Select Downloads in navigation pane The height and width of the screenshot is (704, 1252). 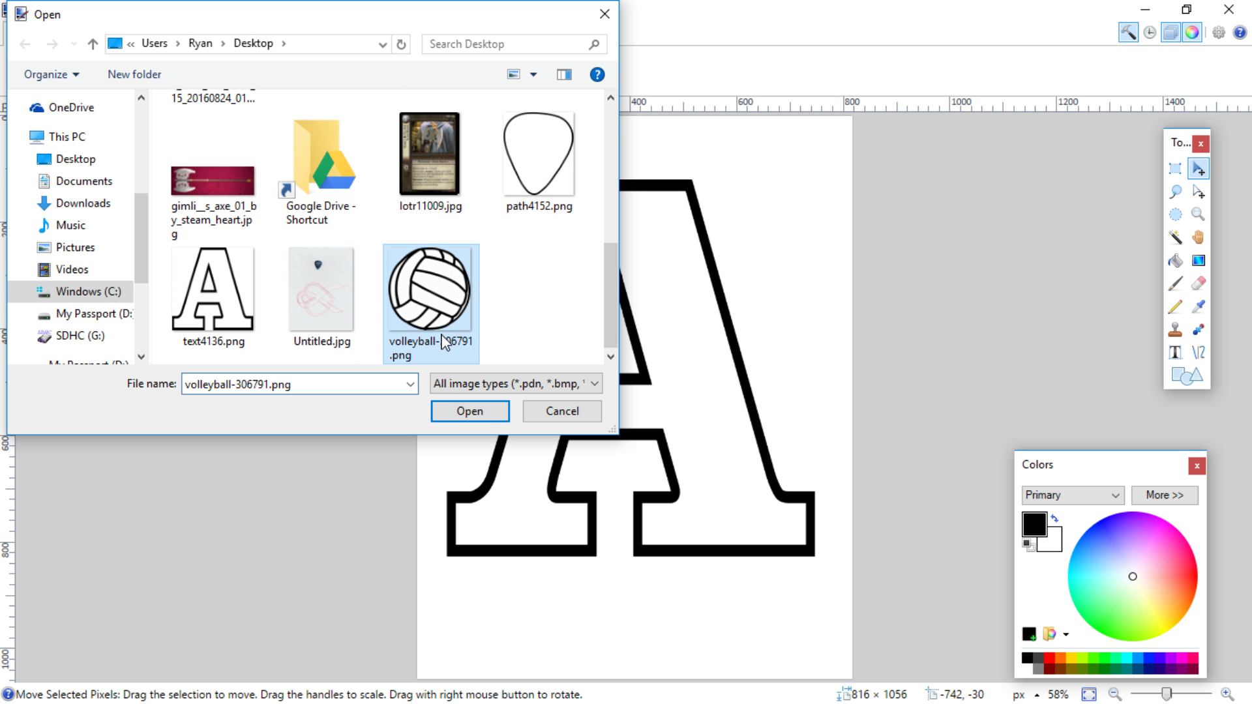83,203
